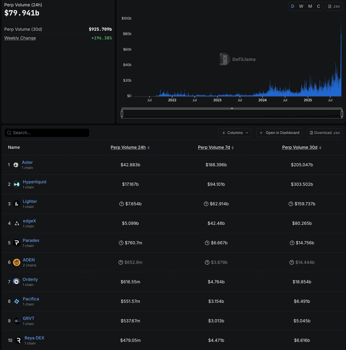Open the ADEN protocol link

29,260
